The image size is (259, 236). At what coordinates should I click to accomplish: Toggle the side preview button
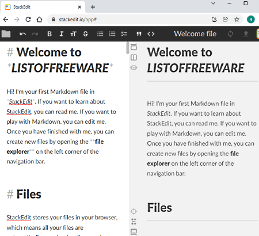point(134,58)
